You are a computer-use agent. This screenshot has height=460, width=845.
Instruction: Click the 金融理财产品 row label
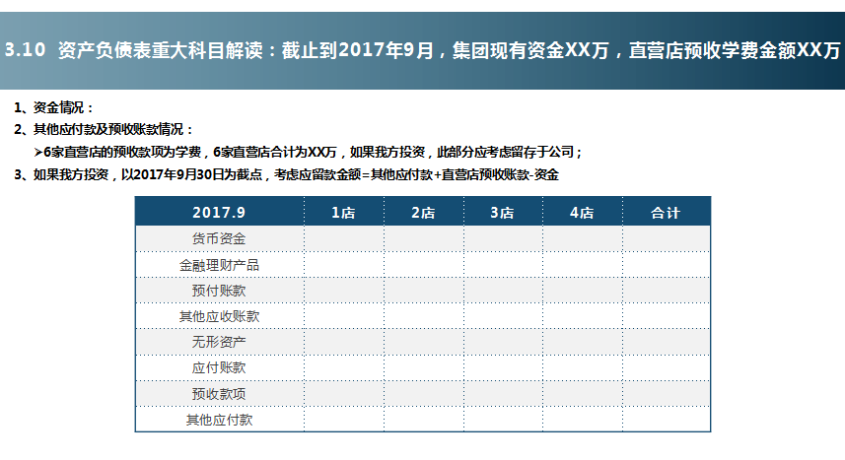(x=219, y=265)
